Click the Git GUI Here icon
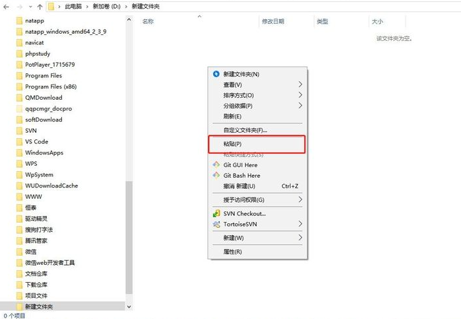Image resolution: width=461 pixels, height=319 pixels. pyautogui.click(x=216, y=164)
